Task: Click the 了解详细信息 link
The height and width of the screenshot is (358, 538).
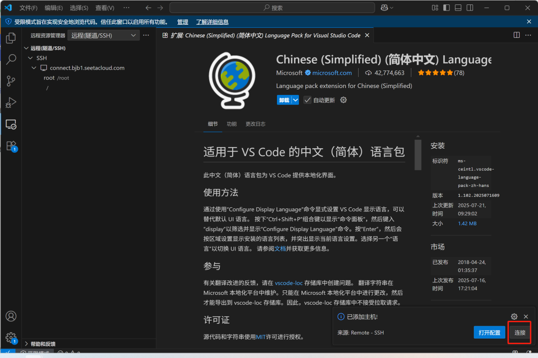Action: [212, 22]
